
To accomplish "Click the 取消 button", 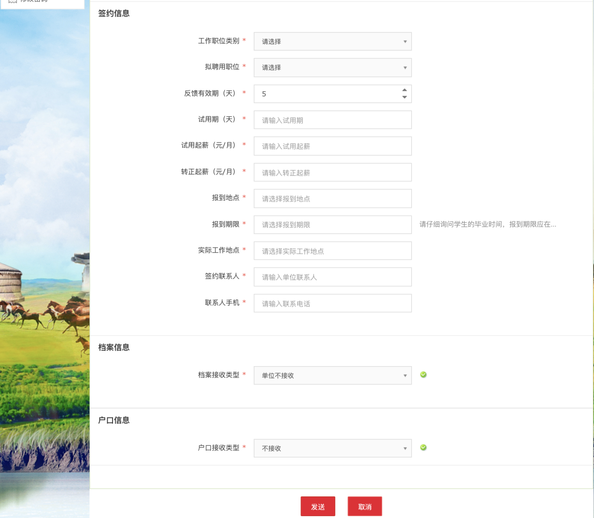I will 364,506.
